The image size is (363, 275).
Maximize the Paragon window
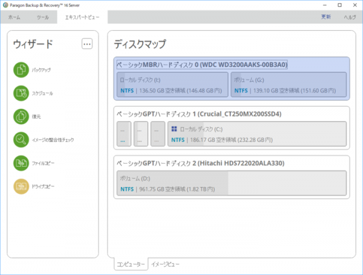pos(339,5)
